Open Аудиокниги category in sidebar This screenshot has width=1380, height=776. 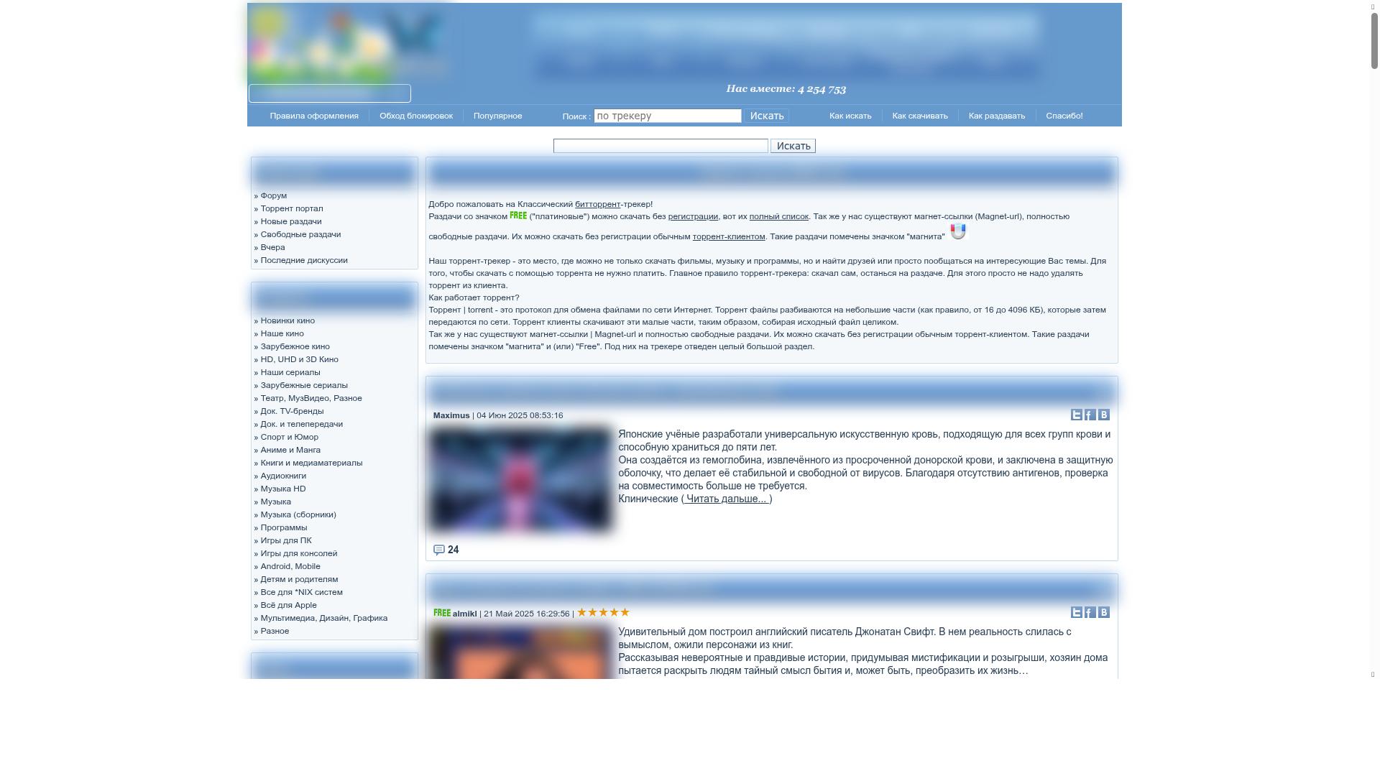[282, 476]
